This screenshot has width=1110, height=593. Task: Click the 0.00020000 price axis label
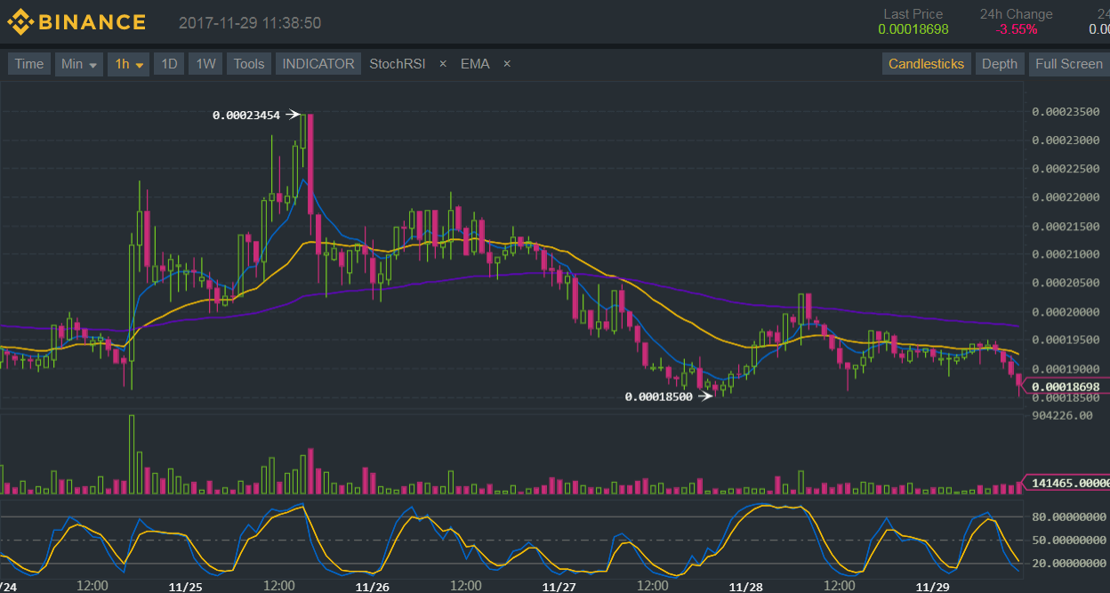pyautogui.click(x=1066, y=312)
